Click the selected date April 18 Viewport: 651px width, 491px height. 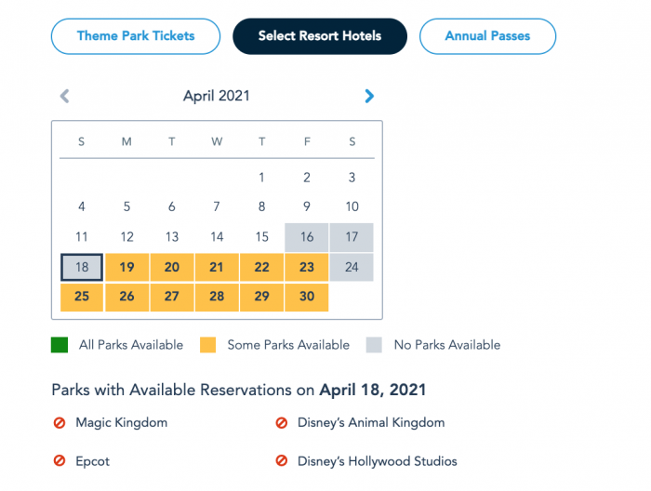(82, 267)
